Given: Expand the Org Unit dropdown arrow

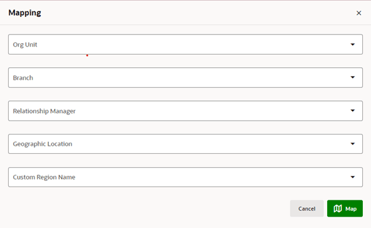Looking at the screenshot, I should 353,45.
